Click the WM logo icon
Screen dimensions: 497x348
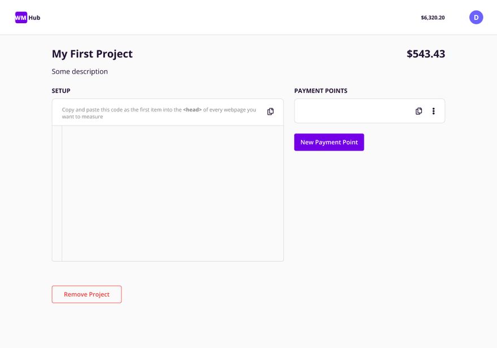[x=21, y=18]
